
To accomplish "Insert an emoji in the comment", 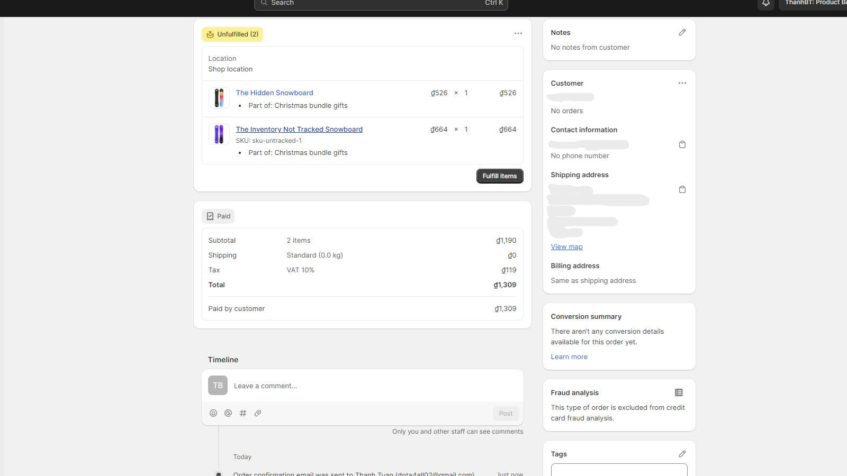I will pos(213,413).
